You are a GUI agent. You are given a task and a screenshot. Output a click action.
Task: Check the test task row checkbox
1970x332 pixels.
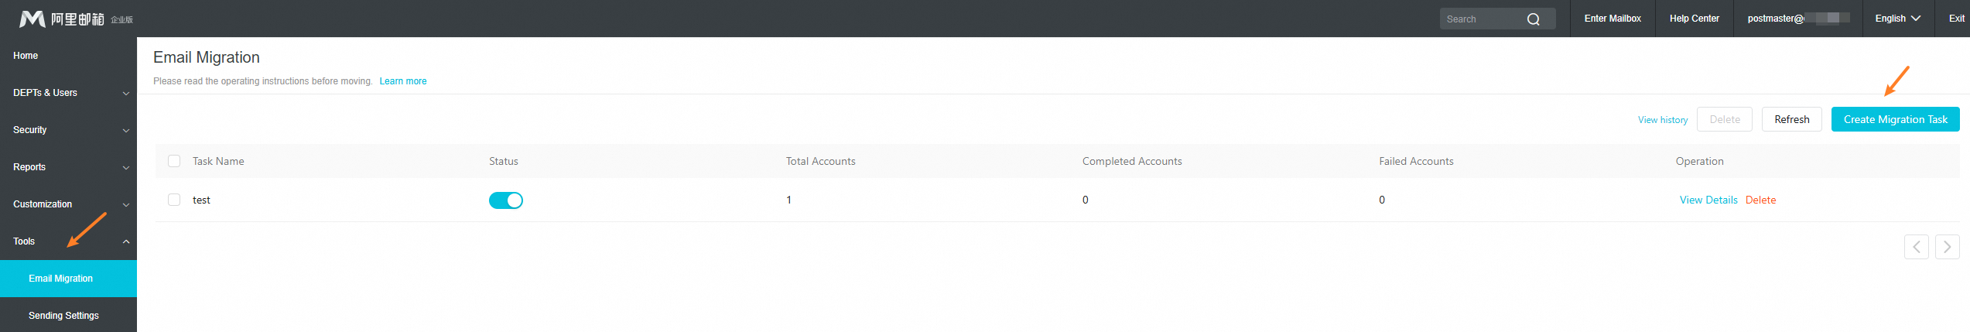pyautogui.click(x=174, y=200)
